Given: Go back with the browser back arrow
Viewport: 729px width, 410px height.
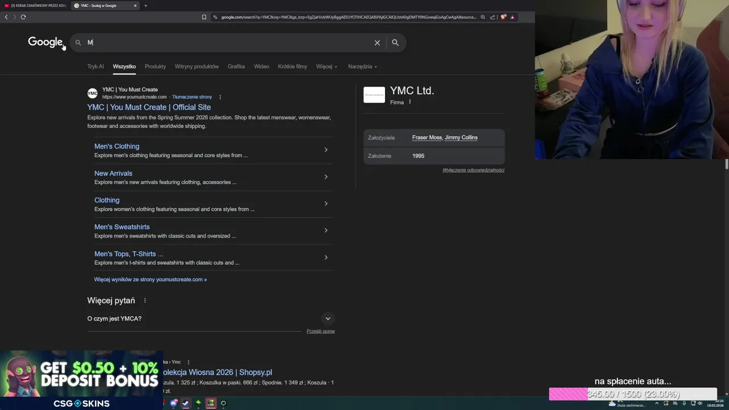Looking at the screenshot, I should (6, 17).
